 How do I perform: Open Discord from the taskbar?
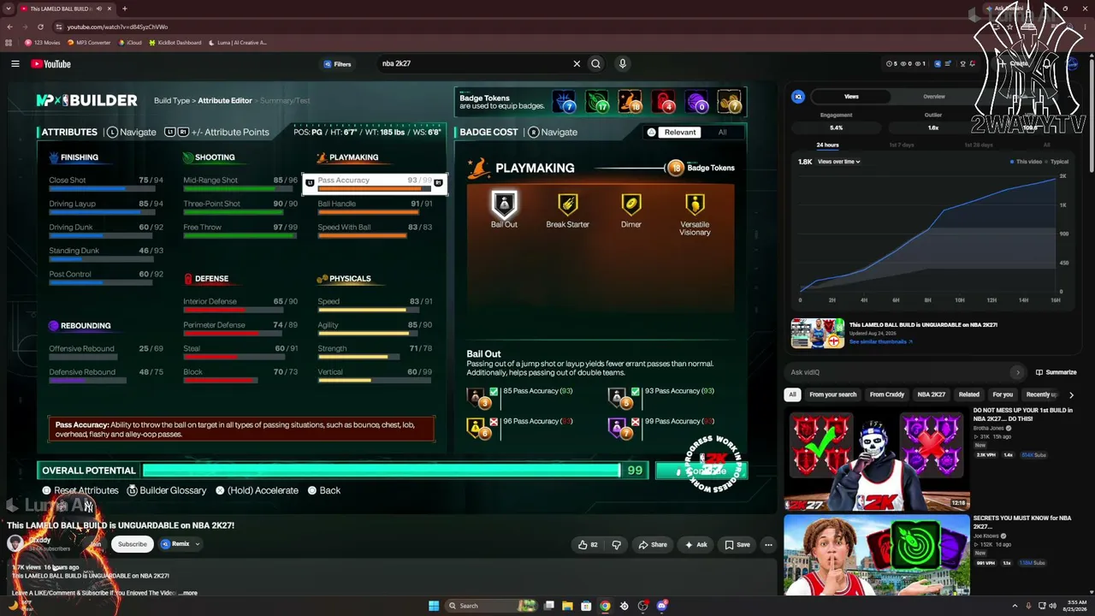661,606
